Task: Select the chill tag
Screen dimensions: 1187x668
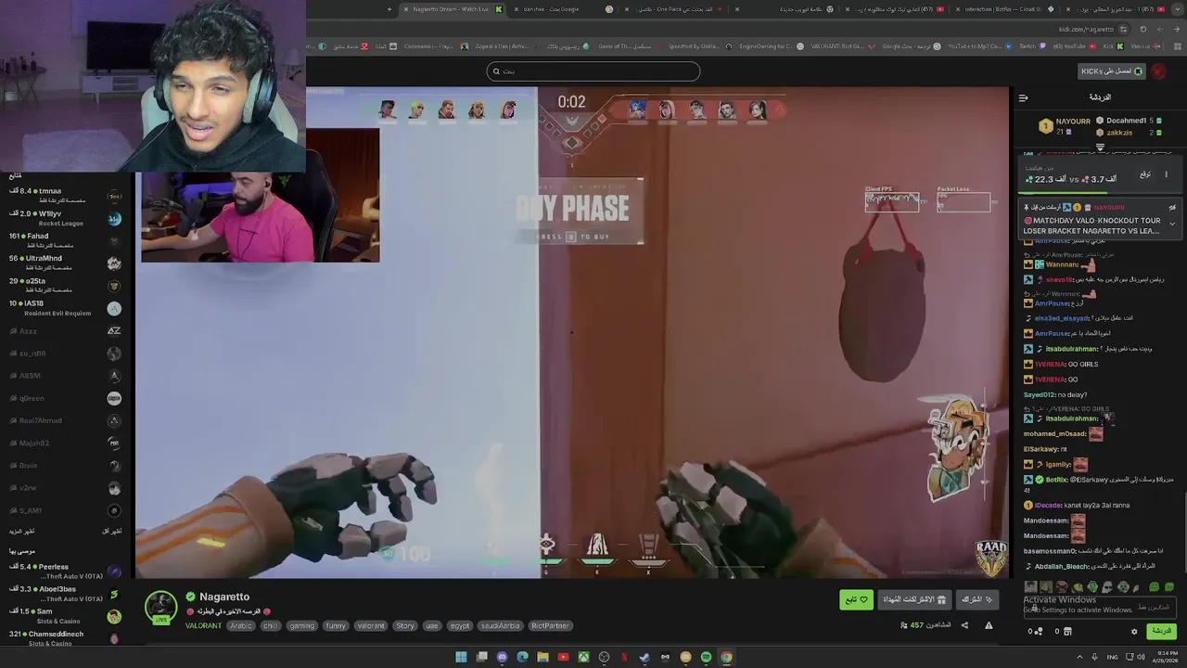Action: click(x=270, y=626)
